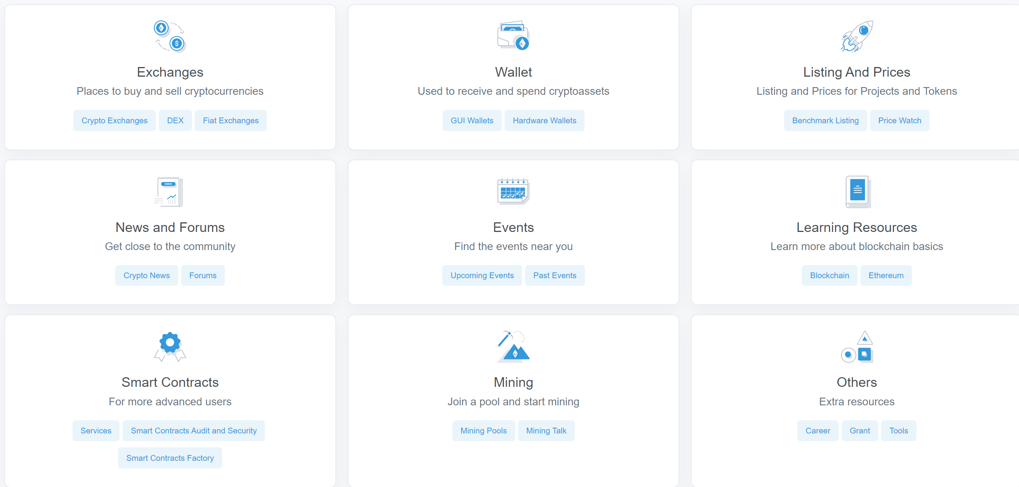Image resolution: width=1019 pixels, height=487 pixels.
Task: Go to the Price Watch tag
Action: coord(899,121)
